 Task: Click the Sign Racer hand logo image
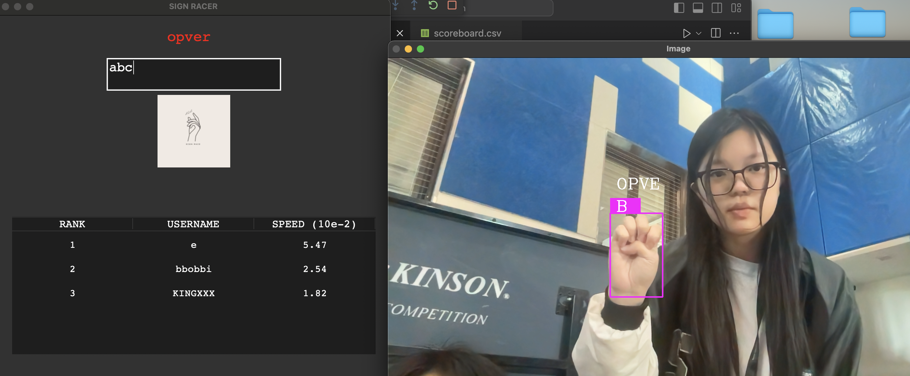click(194, 131)
